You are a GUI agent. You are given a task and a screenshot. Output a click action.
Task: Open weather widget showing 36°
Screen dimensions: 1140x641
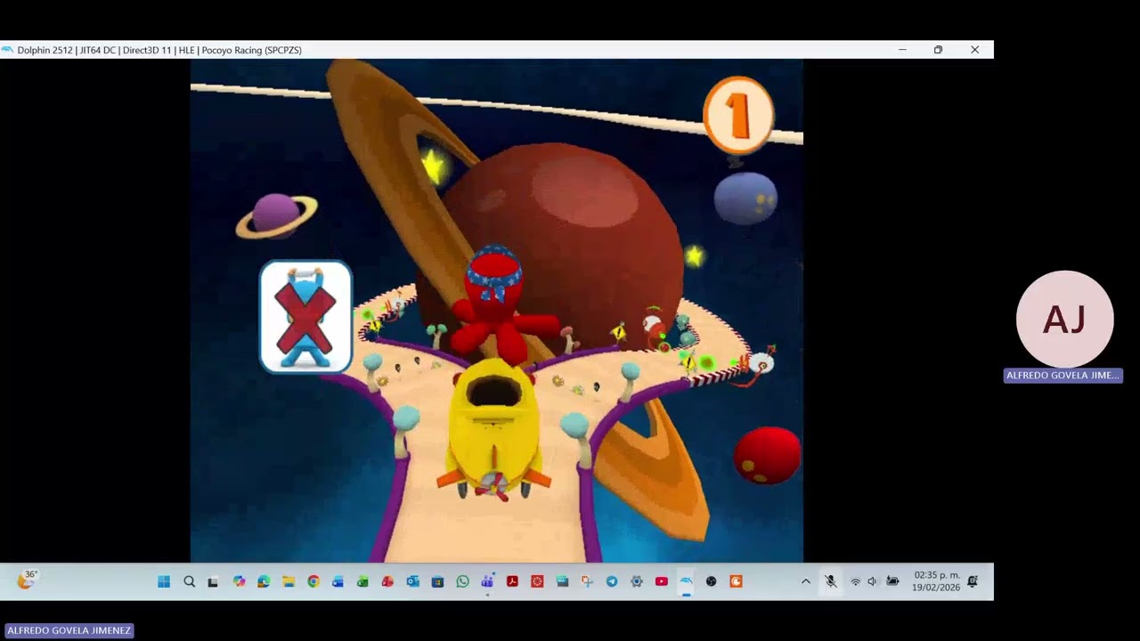(x=27, y=580)
